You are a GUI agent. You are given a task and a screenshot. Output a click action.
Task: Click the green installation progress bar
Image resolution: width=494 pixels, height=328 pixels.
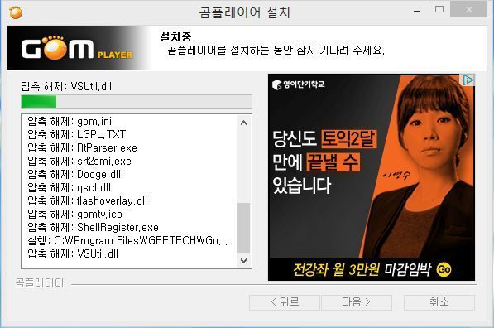click(x=137, y=102)
